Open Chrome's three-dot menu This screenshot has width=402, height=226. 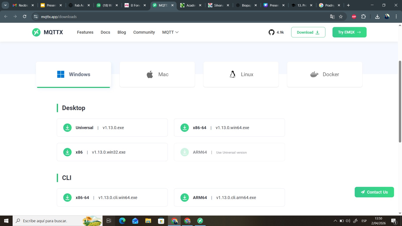click(396, 17)
